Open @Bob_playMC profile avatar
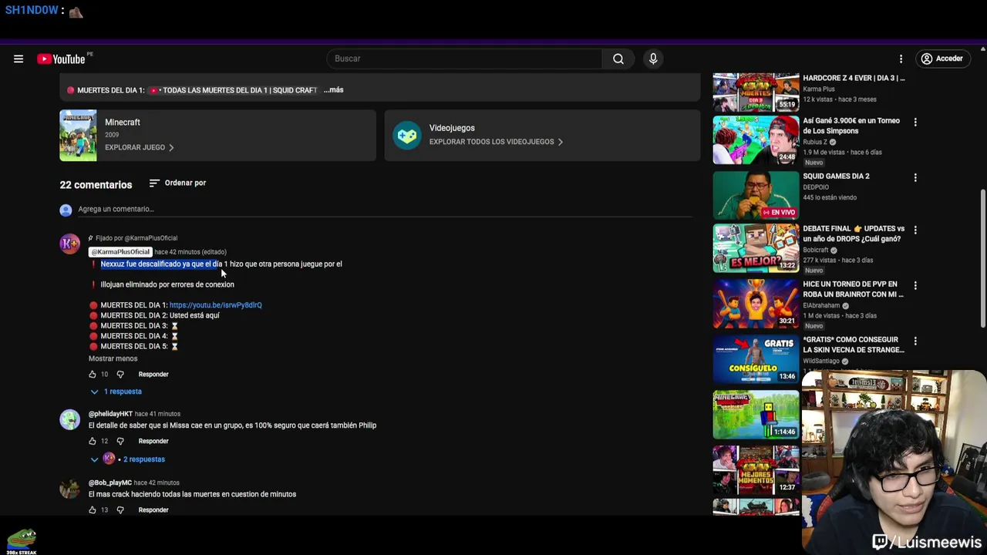The width and height of the screenshot is (987, 555). (x=69, y=489)
